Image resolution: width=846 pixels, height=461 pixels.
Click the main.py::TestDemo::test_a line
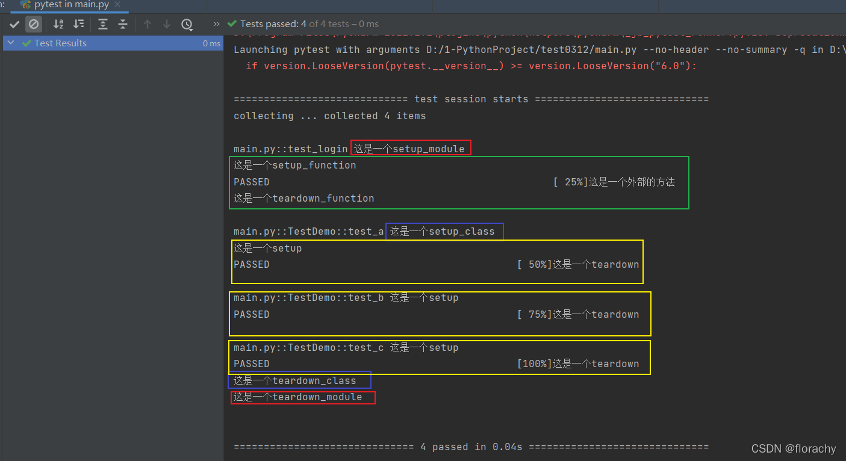309,231
